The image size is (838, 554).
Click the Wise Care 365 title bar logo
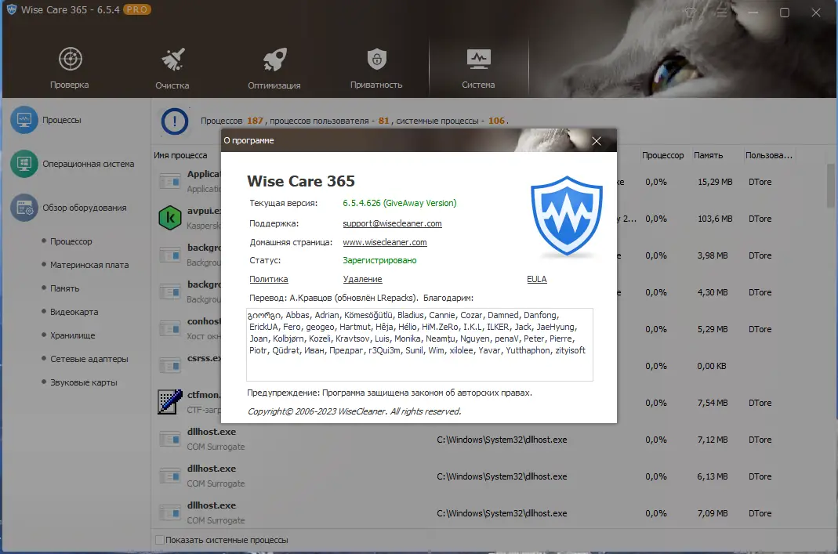[x=11, y=9]
